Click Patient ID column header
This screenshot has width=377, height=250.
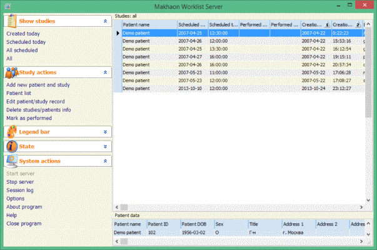coord(164,224)
